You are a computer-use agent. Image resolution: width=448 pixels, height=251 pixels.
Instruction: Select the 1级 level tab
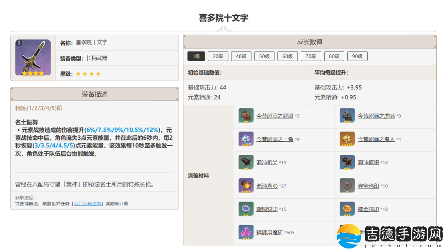point(196,56)
